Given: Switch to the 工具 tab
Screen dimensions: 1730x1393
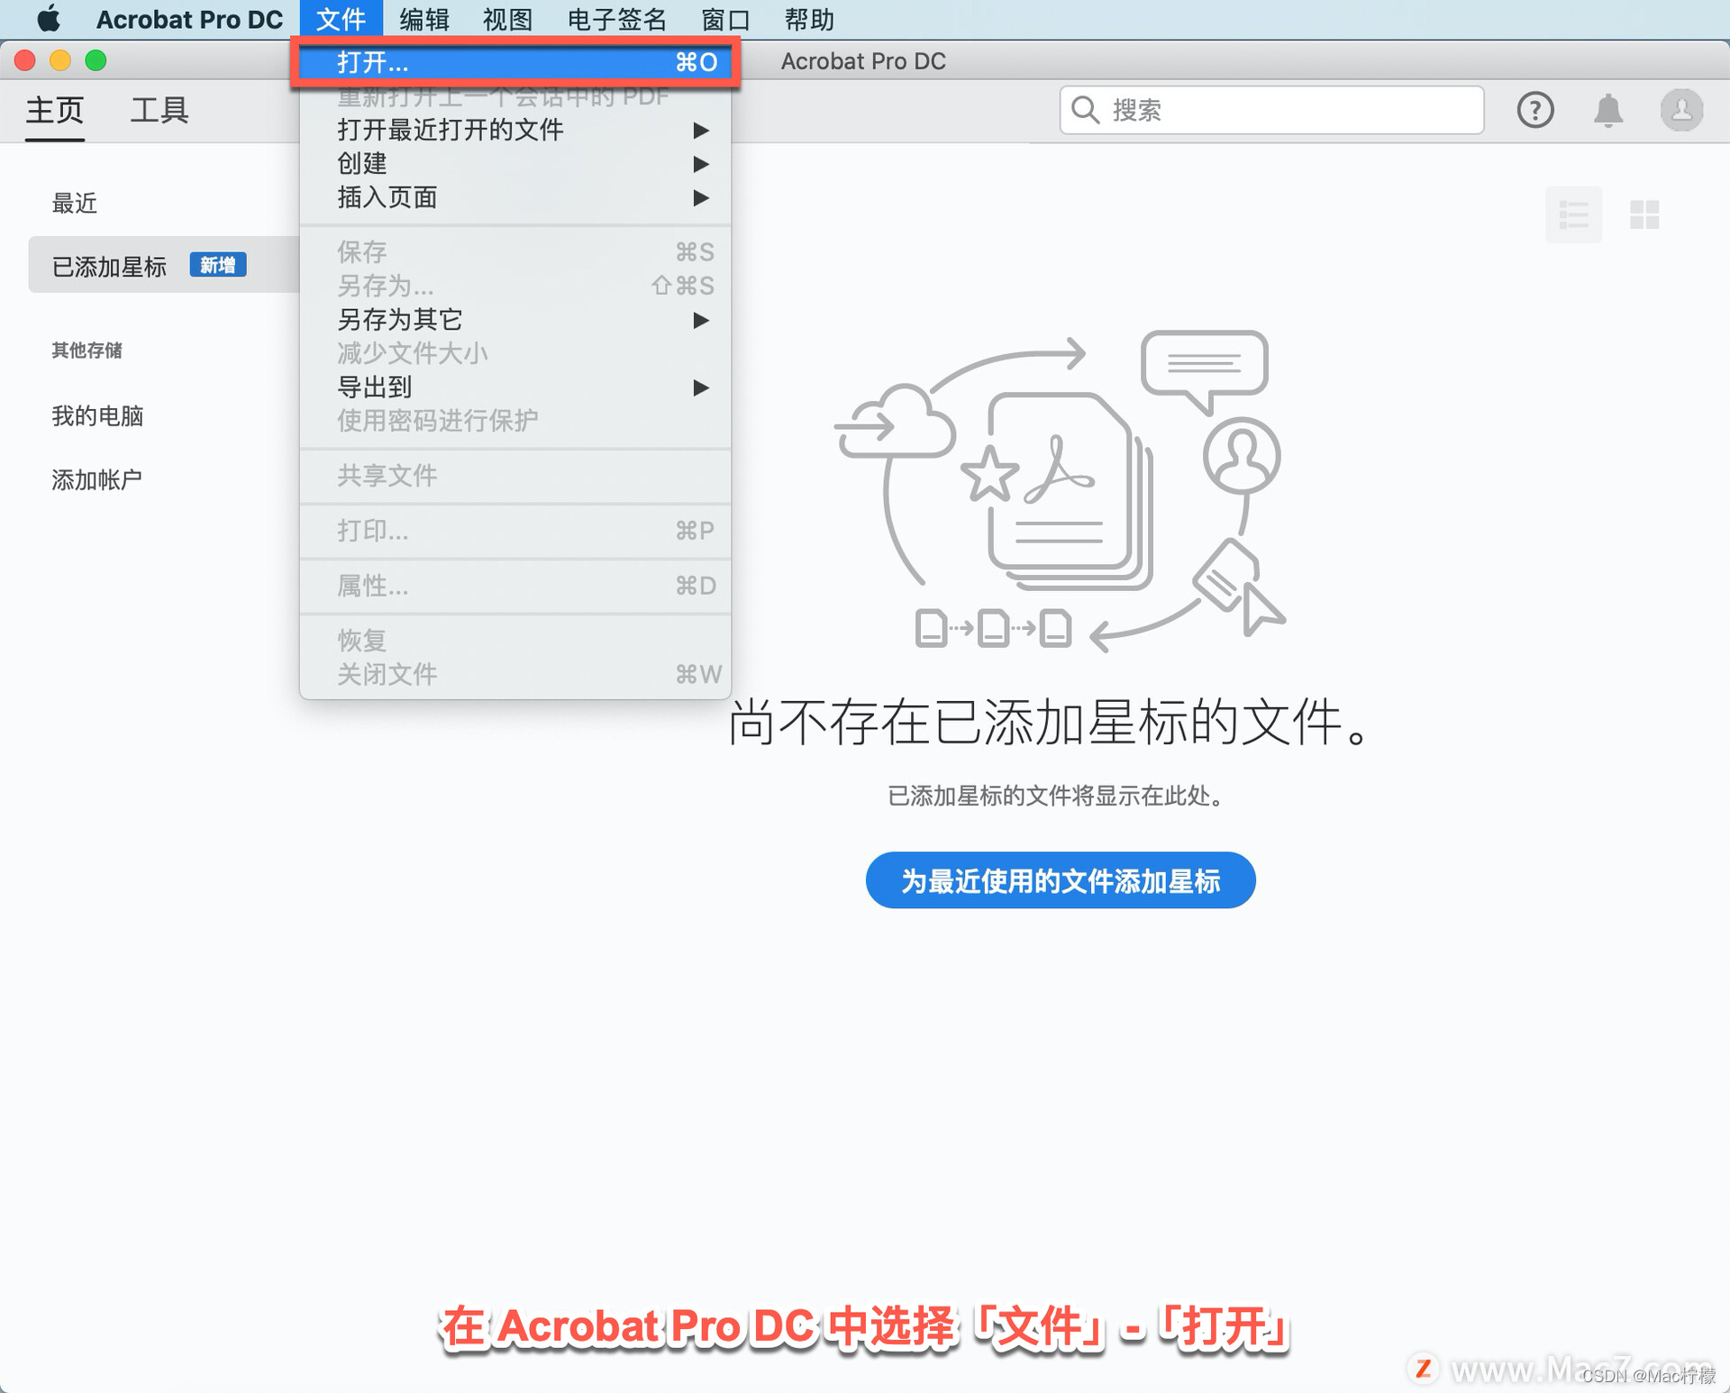Looking at the screenshot, I should (159, 110).
